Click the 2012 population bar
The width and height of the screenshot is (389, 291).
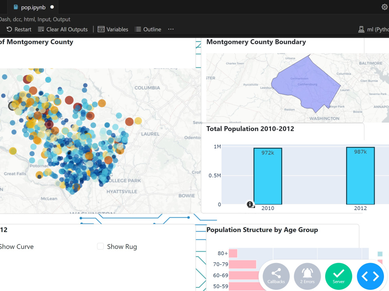[360, 176]
